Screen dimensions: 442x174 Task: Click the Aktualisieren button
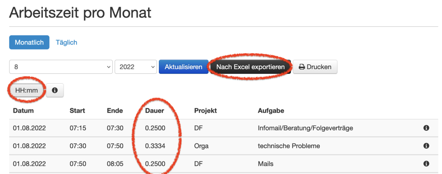pos(183,67)
